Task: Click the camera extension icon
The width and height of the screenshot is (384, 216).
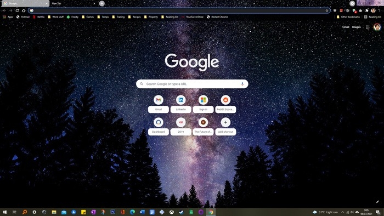Action: pyautogui.click(x=360, y=10)
